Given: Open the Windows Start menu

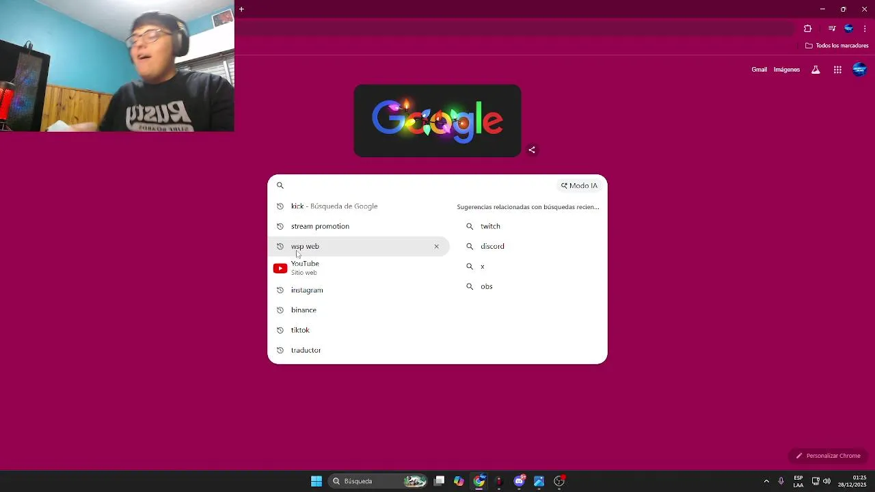Looking at the screenshot, I should tap(317, 481).
